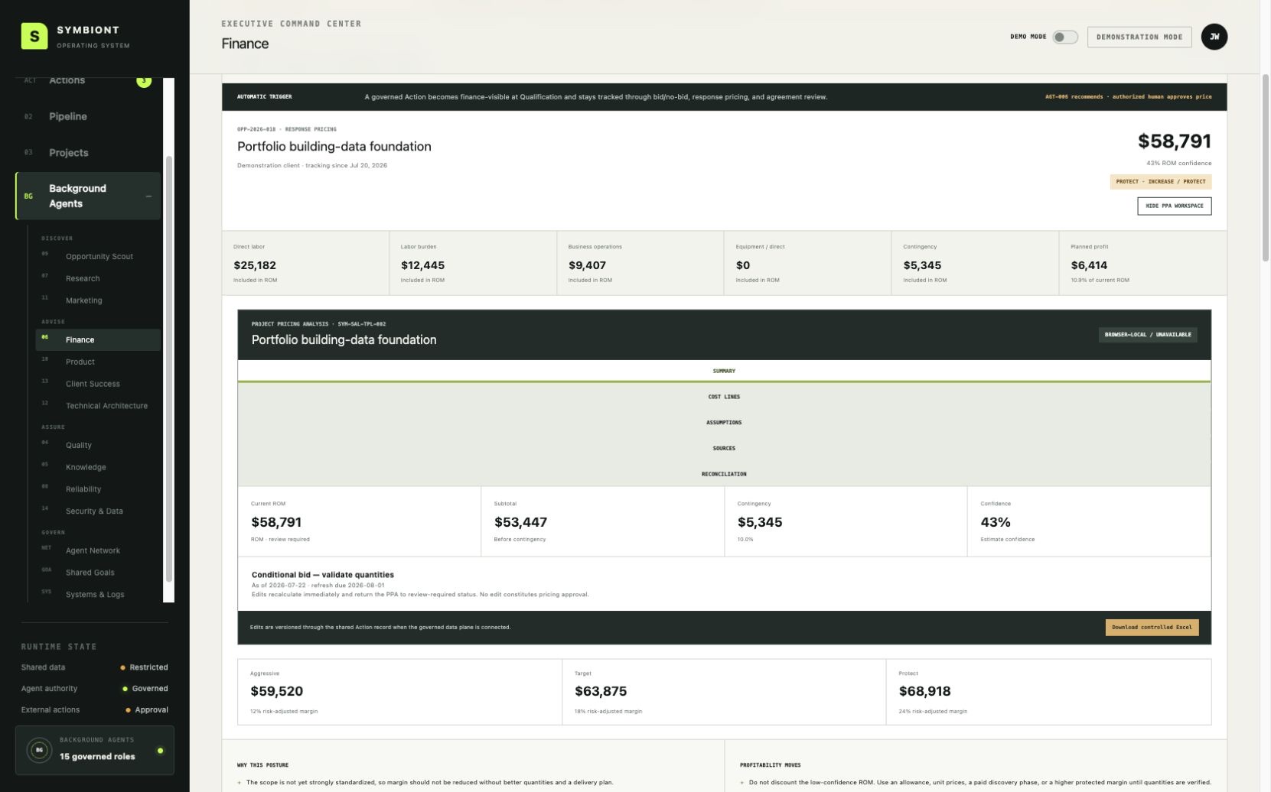
Task: Open Shared Goals under Govern
Action: (99, 573)
